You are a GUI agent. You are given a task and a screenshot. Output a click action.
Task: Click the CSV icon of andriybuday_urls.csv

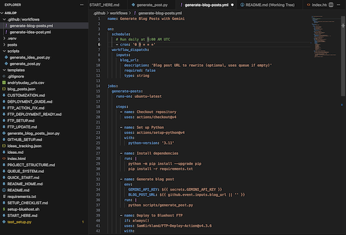[x=3, y=82]
